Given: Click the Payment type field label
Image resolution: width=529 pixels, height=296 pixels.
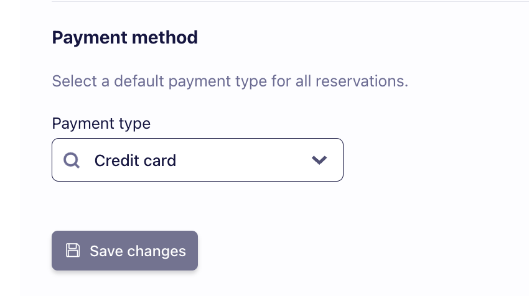Looking at the screenshot, I should [101, 124].
